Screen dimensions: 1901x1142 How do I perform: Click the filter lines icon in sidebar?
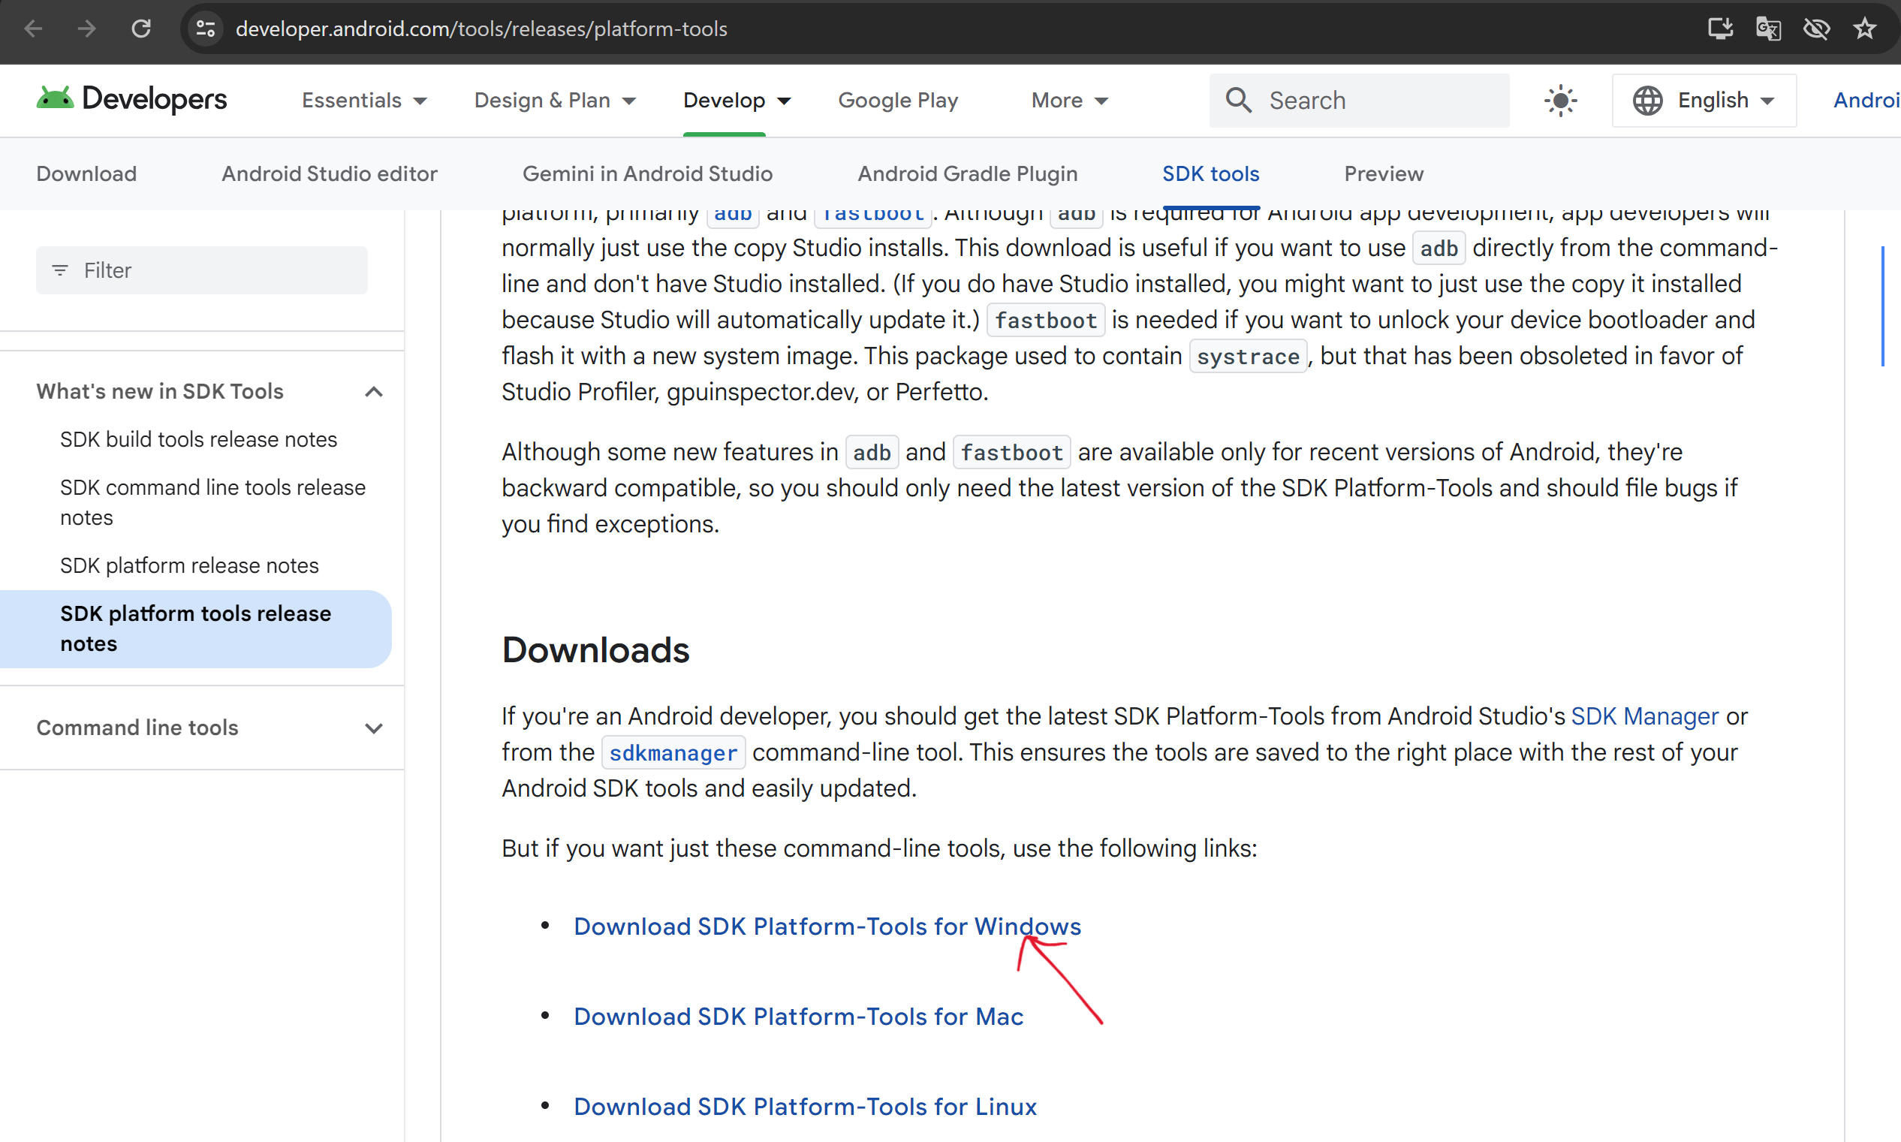click(60, 270)
